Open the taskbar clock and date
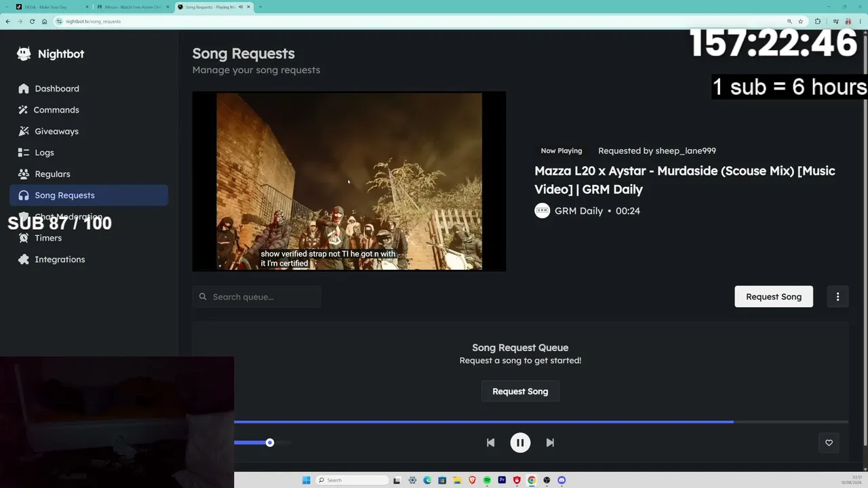The height and width of the screenshot is (488, 868). pyautogui.click(x=852, y=481)
